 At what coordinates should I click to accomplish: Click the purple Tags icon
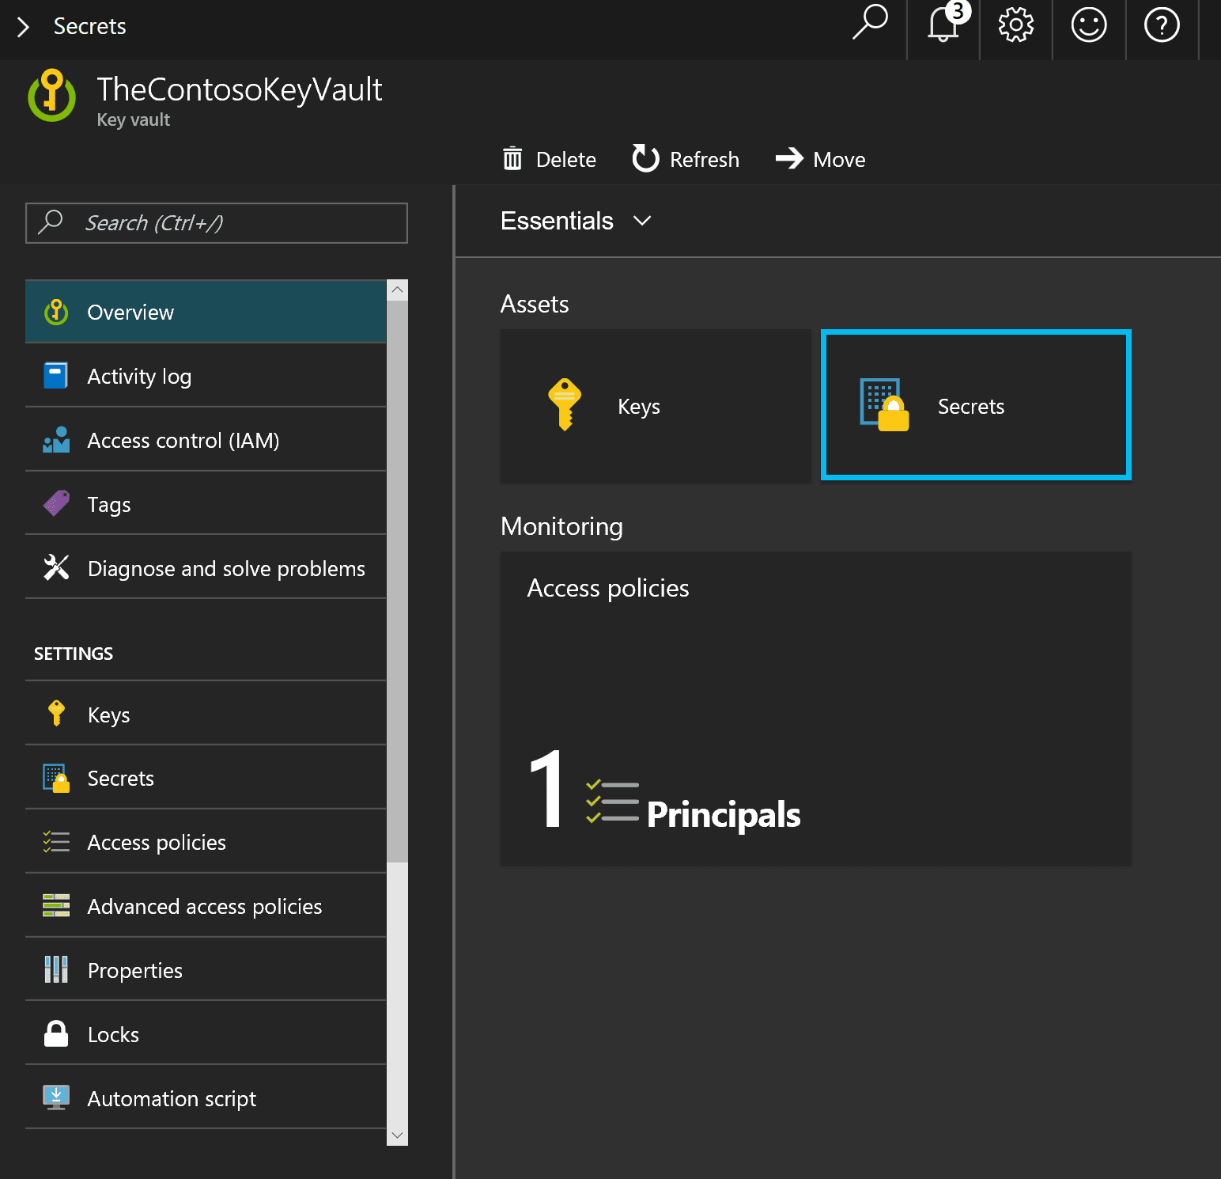(56, 503)
